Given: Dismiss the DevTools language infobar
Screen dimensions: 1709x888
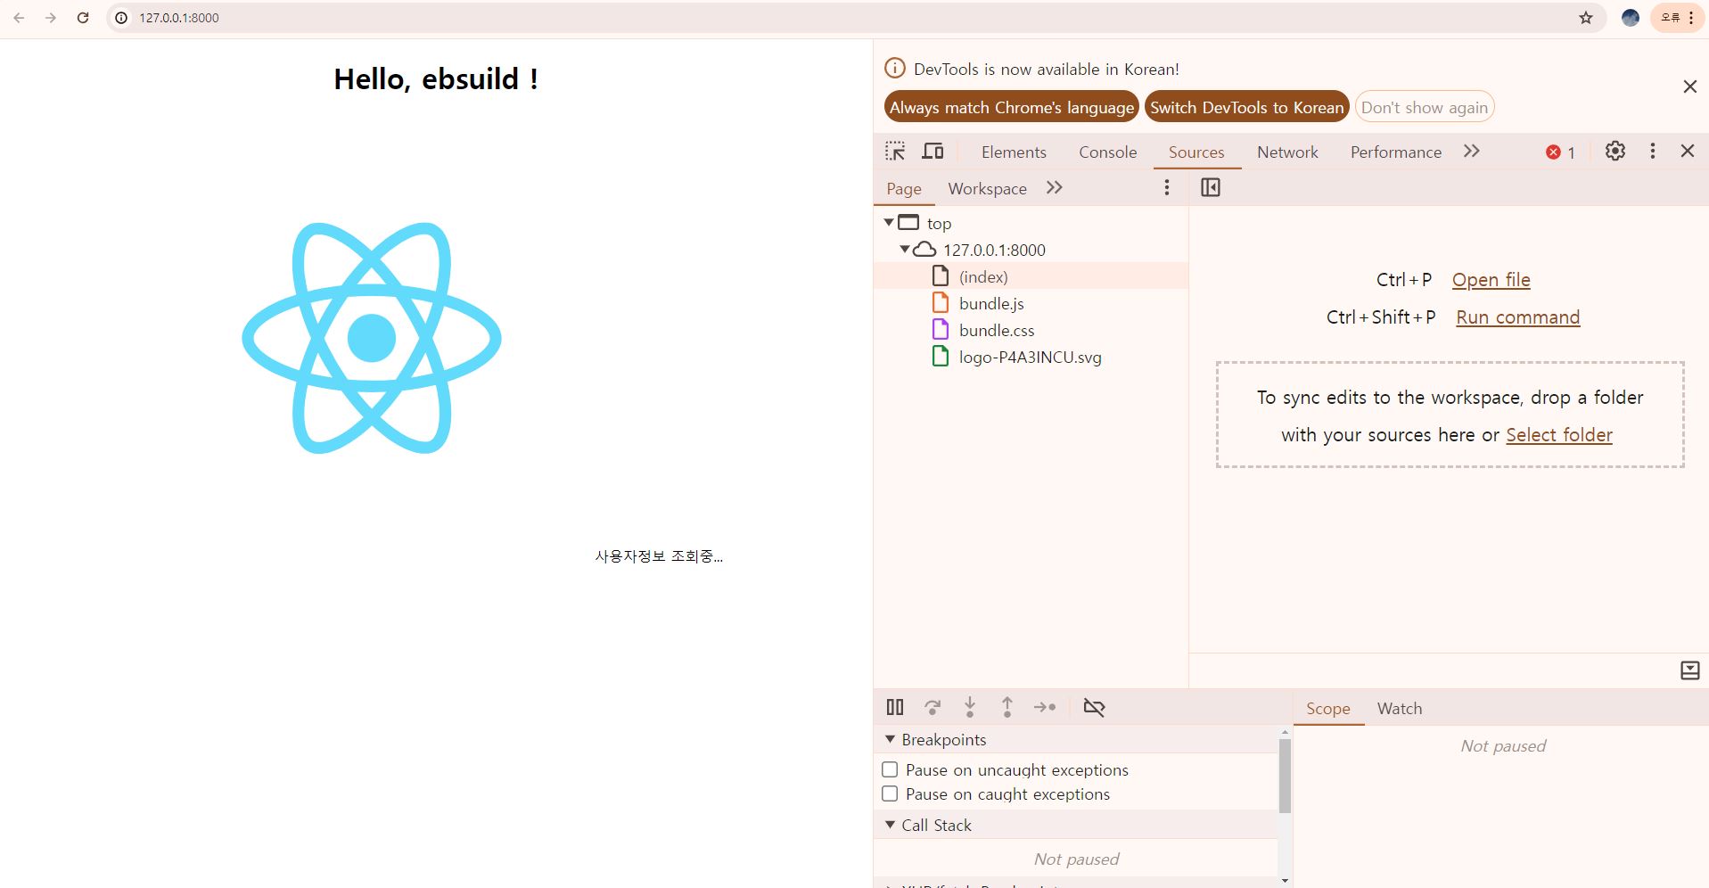Looking at the screenshot, I should coord(1690,86).
